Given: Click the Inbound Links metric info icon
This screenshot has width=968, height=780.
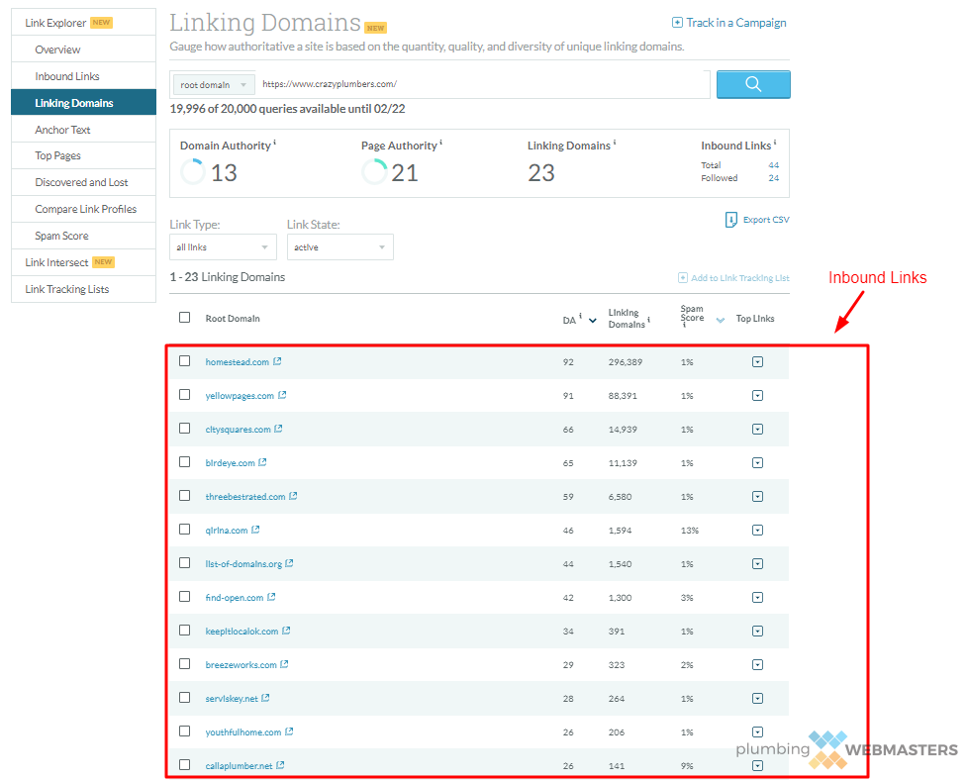Looking at the screenshot, I should click(x=775, y=143).
